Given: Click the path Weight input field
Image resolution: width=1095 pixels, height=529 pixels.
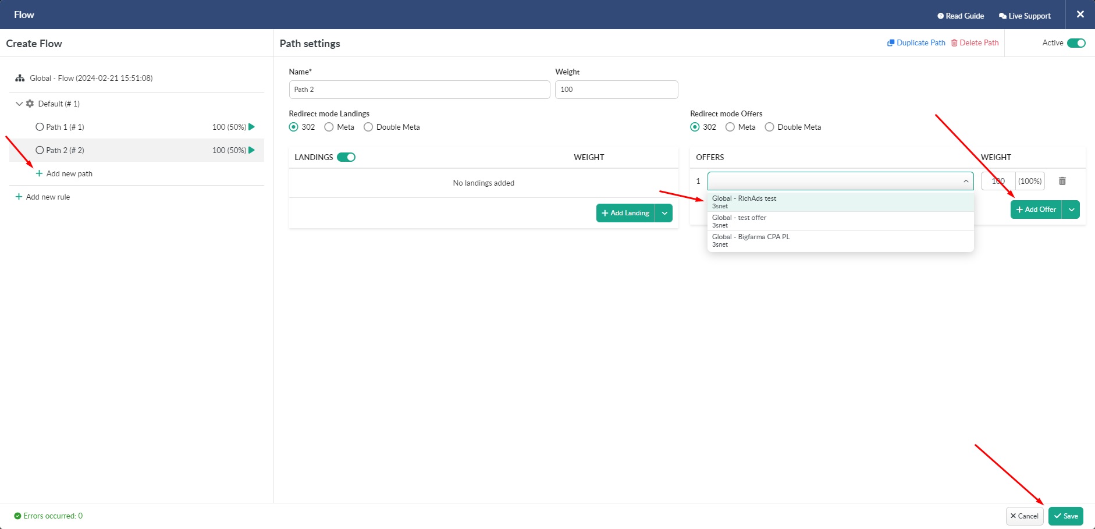Looking at the screenshot, I should [x=617, y=90].
